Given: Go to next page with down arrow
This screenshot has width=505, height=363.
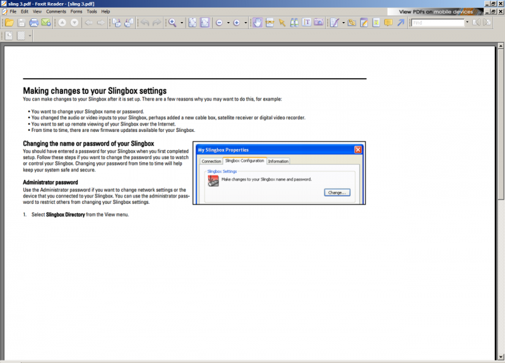Looking at the screenshot, I should 74,23.
